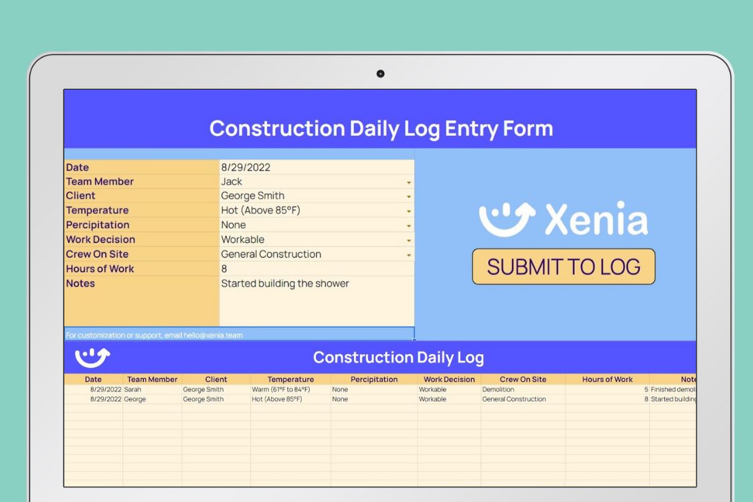Click the Construction Daily Log header
This screenshot has height=502, width=753.
(x=399, y=357)
